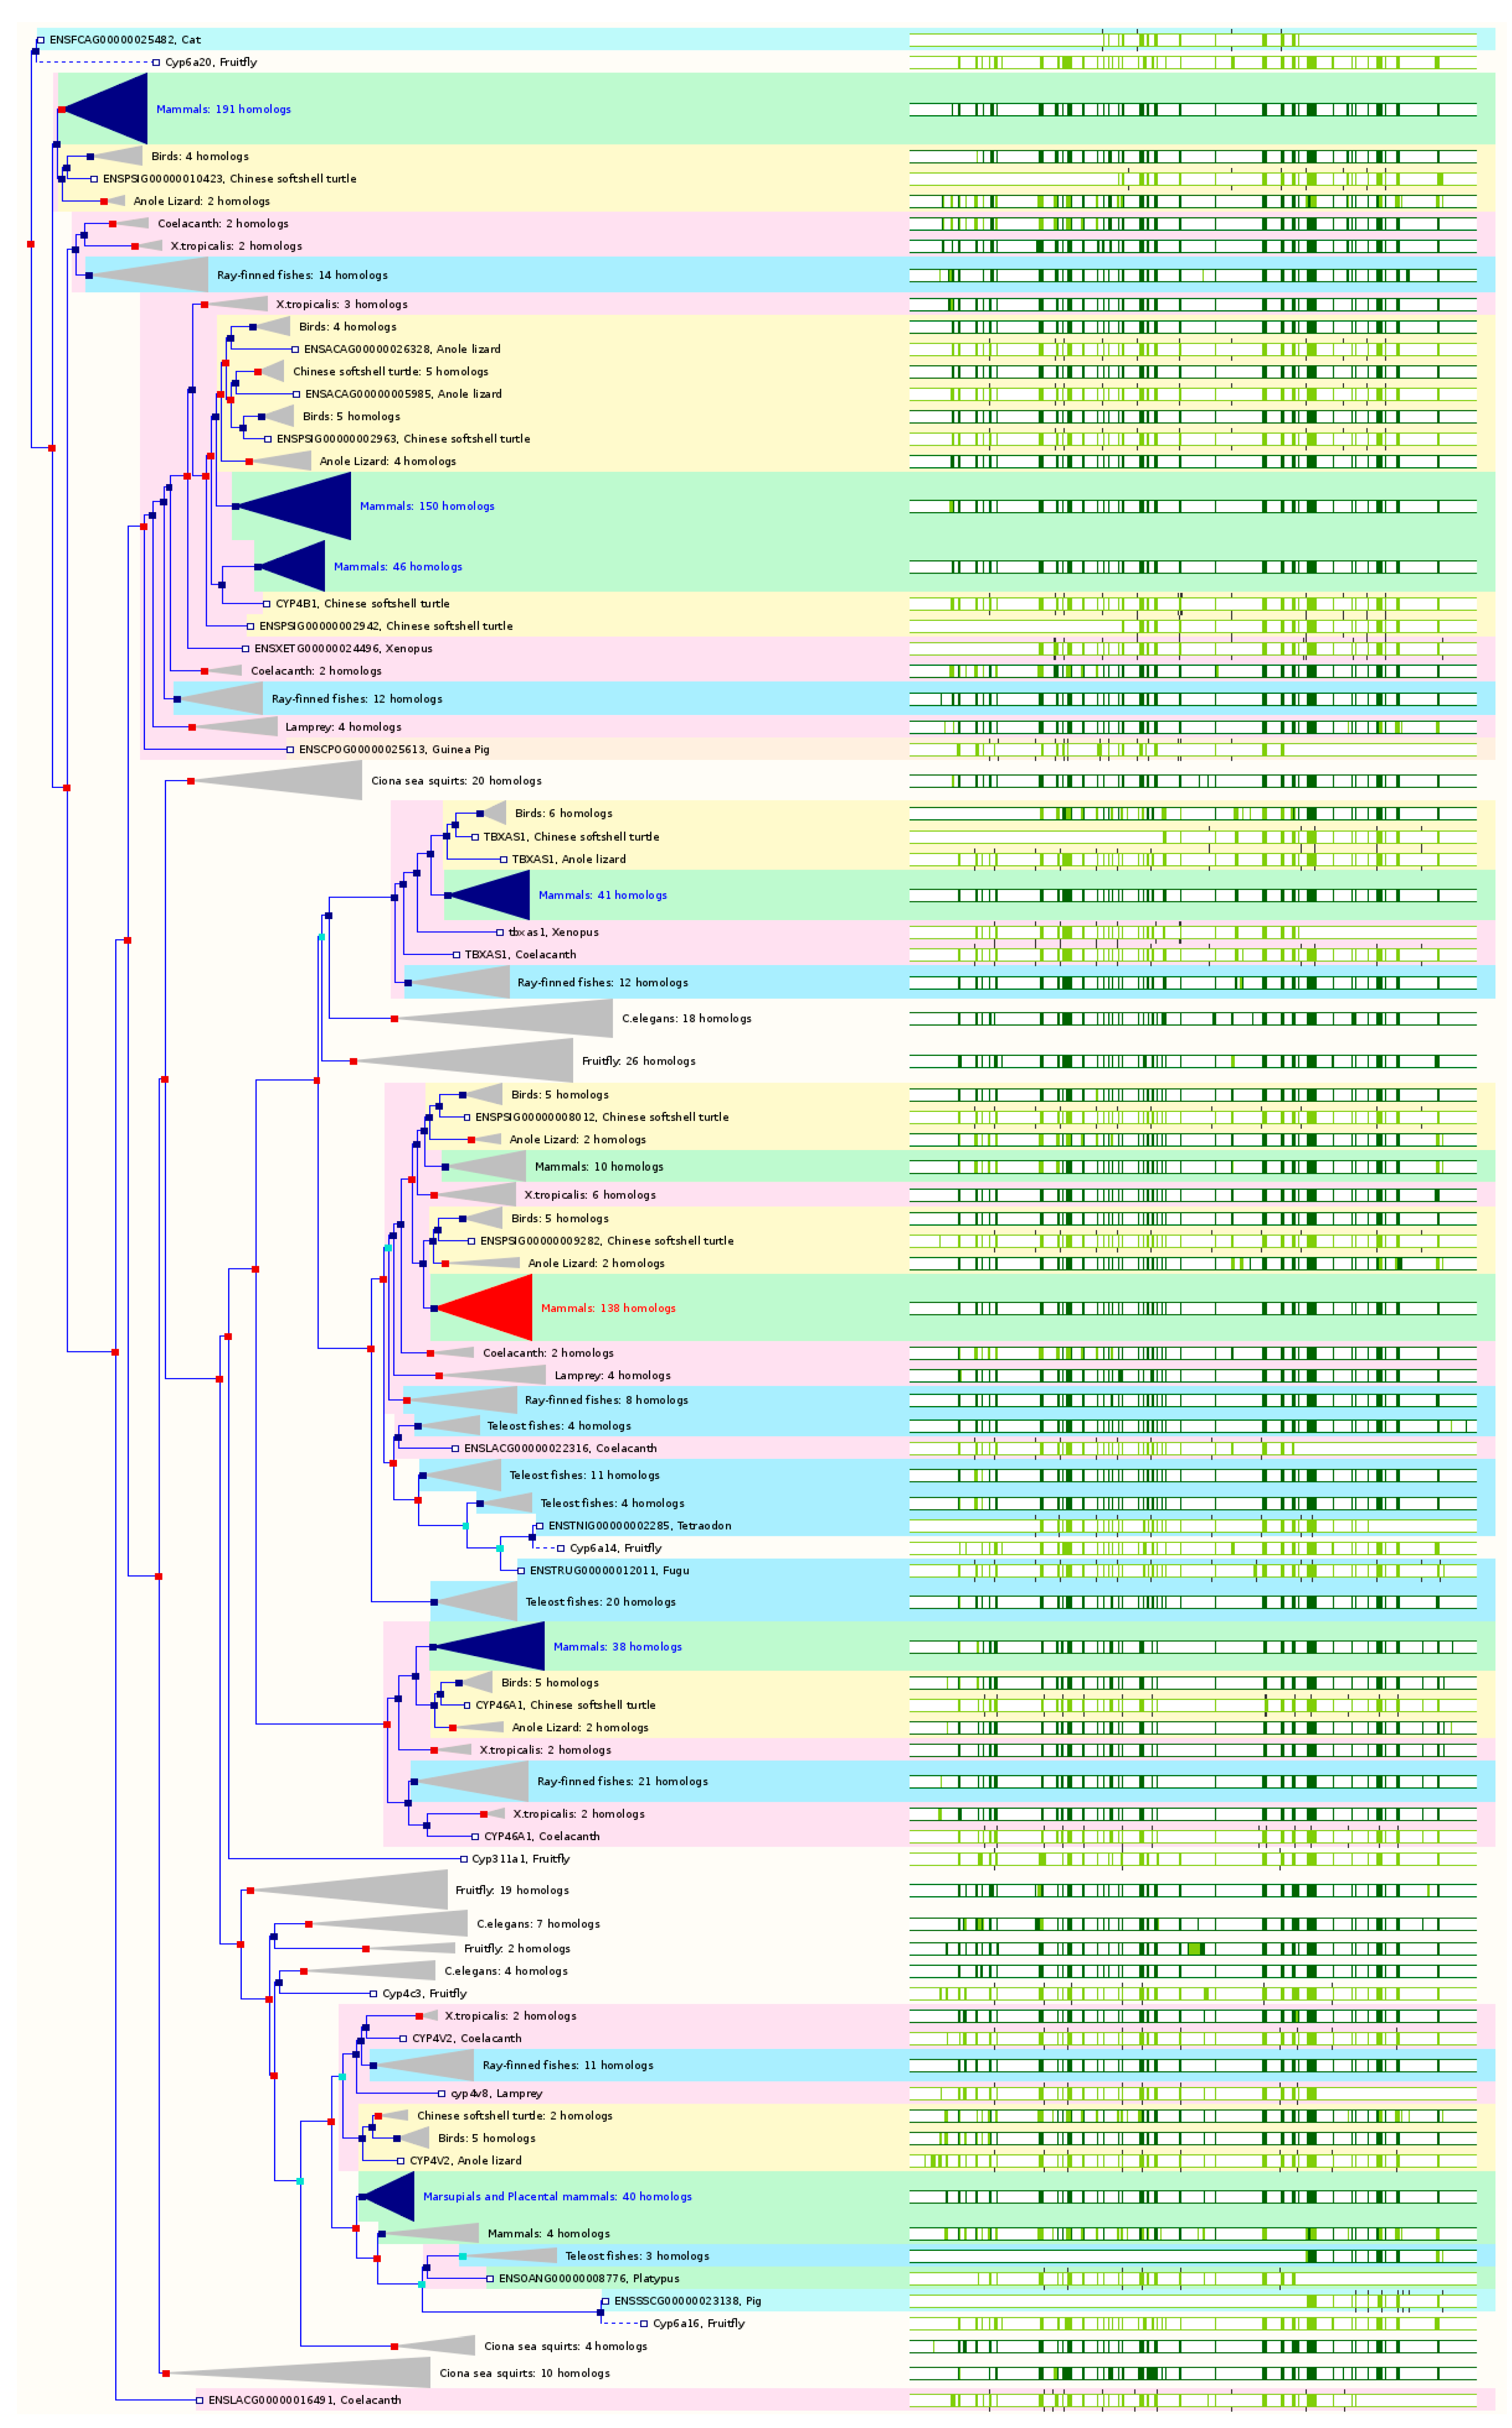Select leaf ENSTNIG00000002285, Tetraodon
The width and height of the screenshot is (1512, 2428).
(640, 1526)
